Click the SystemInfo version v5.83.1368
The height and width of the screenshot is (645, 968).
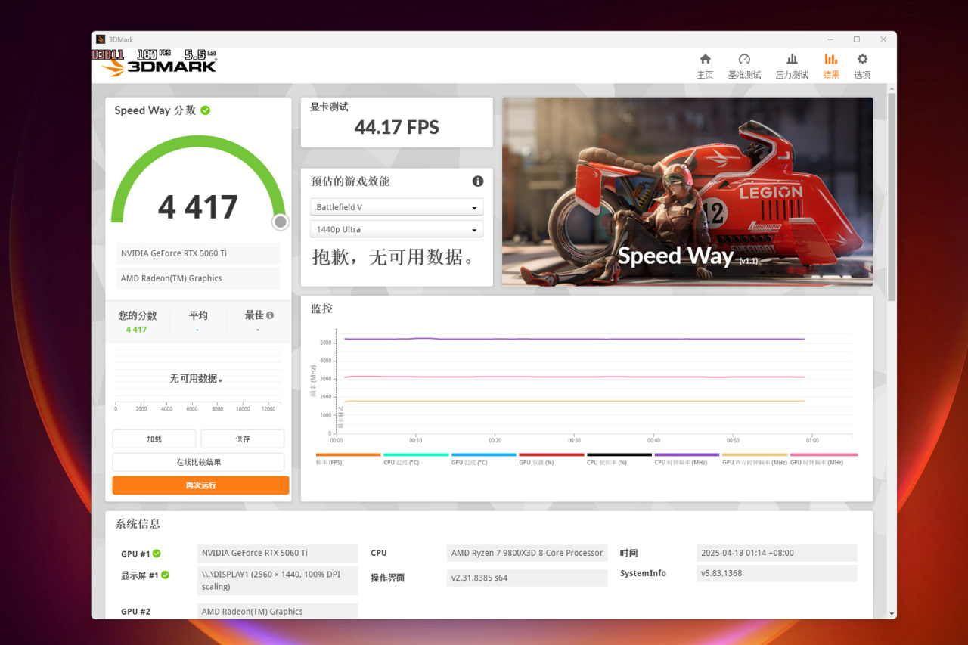click(777, 573)
